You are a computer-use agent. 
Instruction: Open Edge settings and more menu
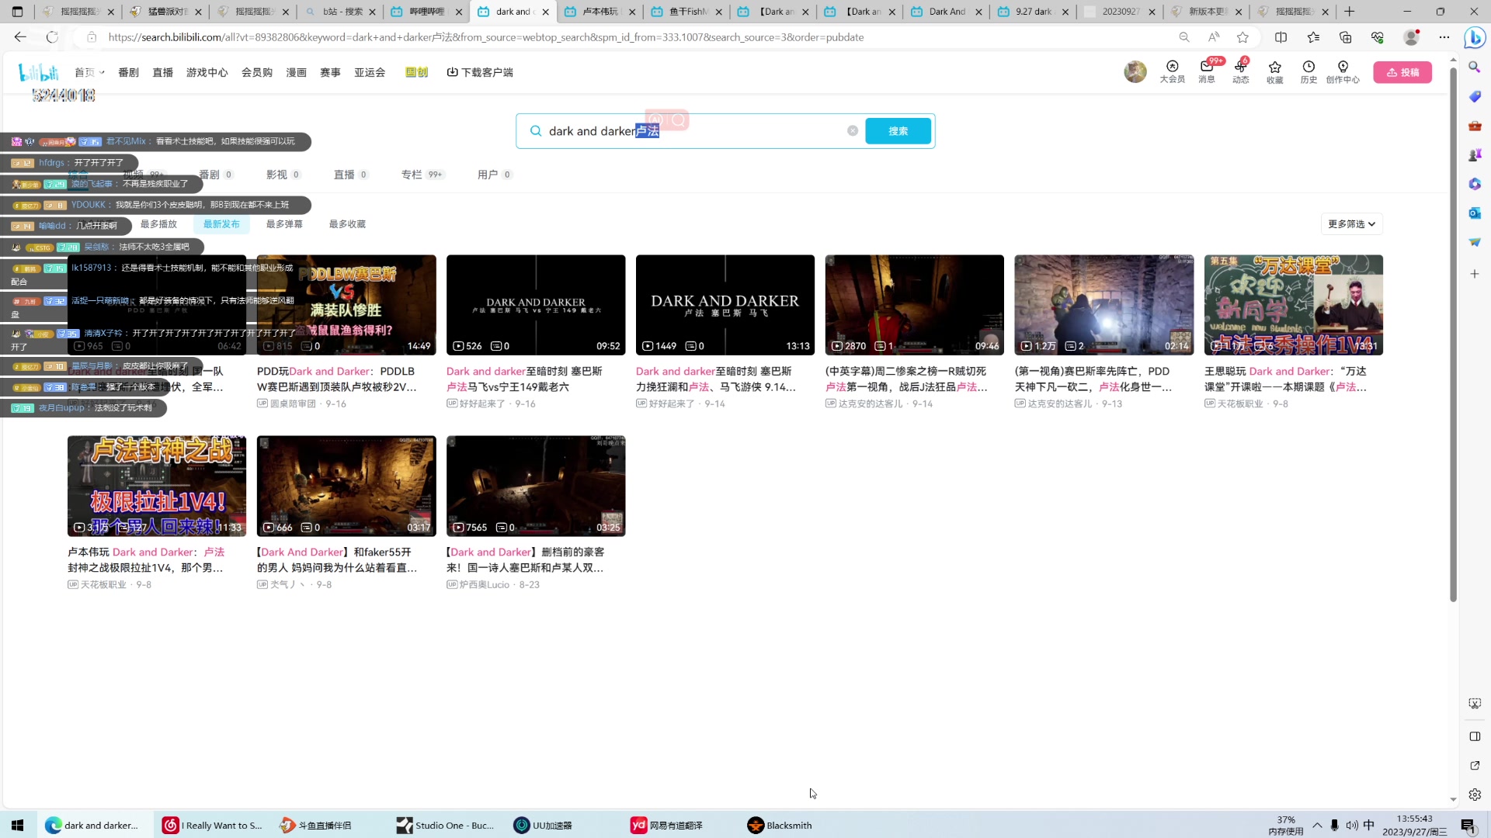[x=1444, y=36]
